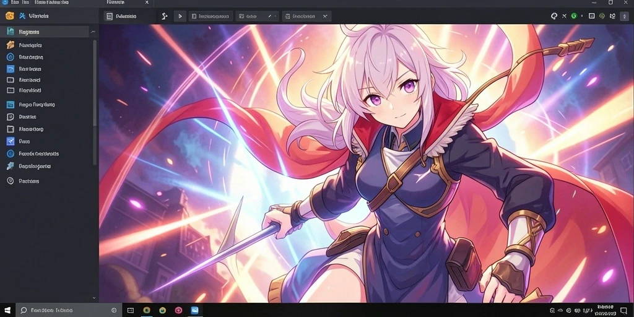
Task: Click the down arrow at the sidebar scrollbar bottom
Action: tap(94, 298)
